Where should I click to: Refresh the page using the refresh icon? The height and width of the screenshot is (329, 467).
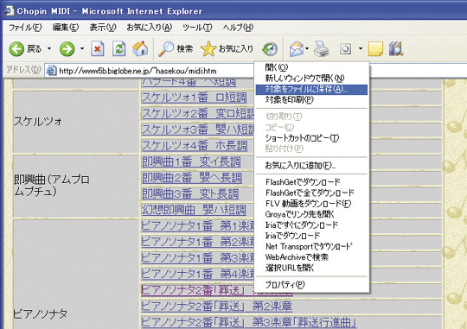[x=118, y=48]
